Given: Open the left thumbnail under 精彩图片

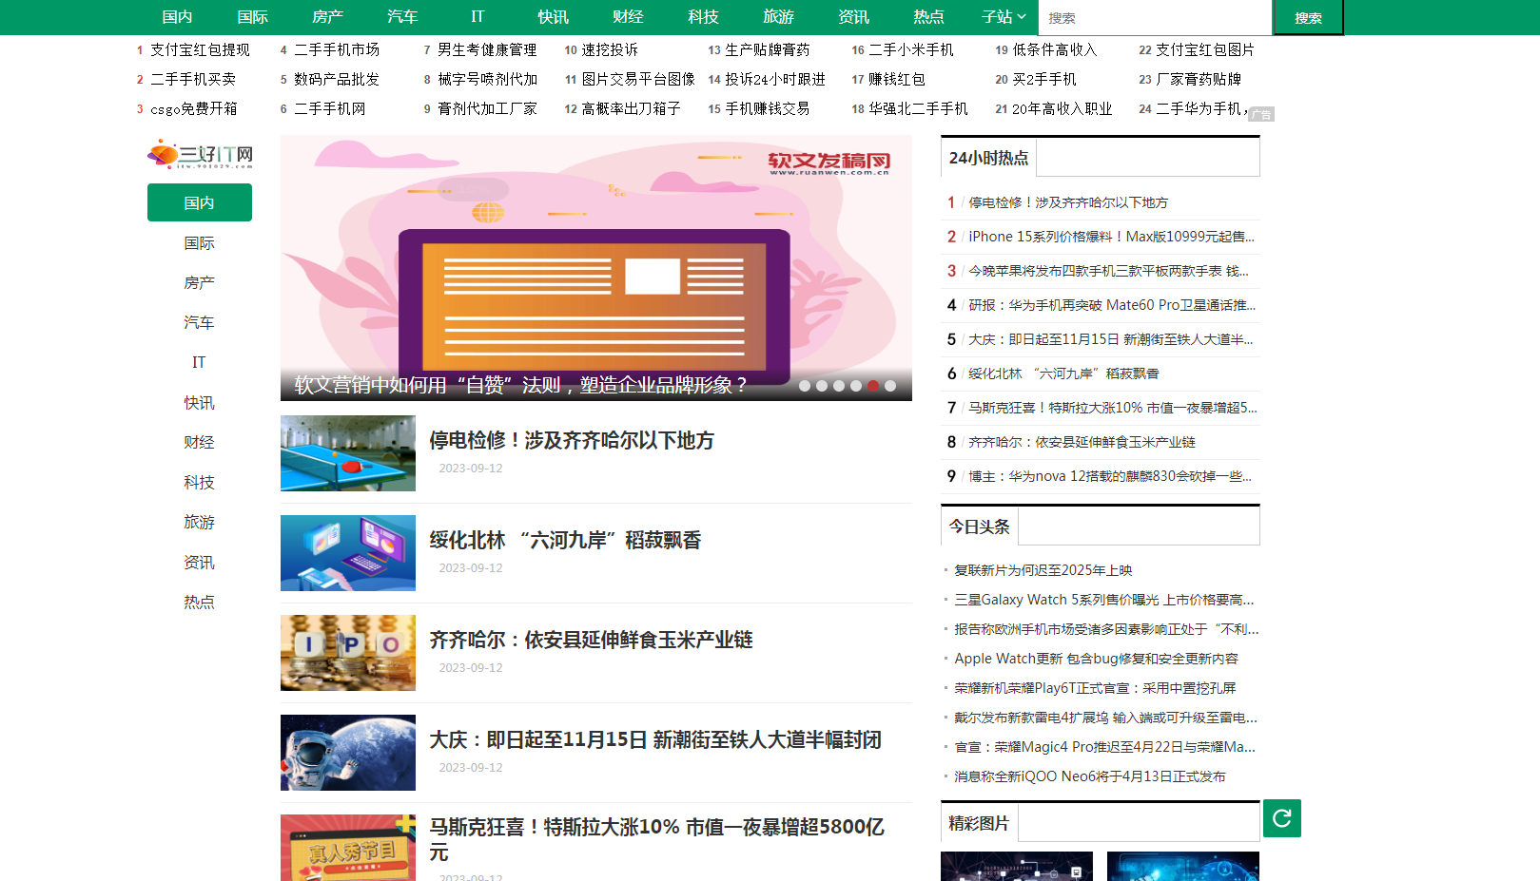Looking at the screenshot, I should pos(1017,866).
